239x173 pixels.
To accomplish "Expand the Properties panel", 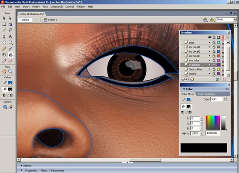I will coord(21,170).
